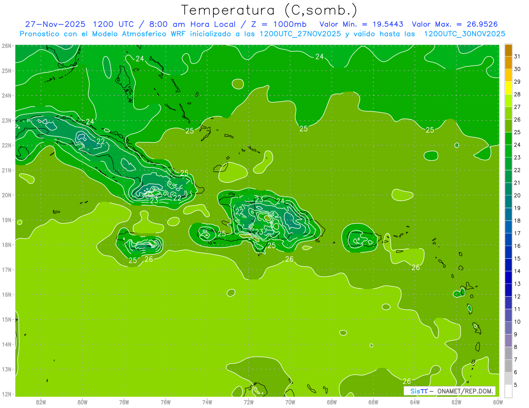Select the "1200UTC_30NOV2025" valid-until time
529x408 pixels.
(x=465, y=34)
